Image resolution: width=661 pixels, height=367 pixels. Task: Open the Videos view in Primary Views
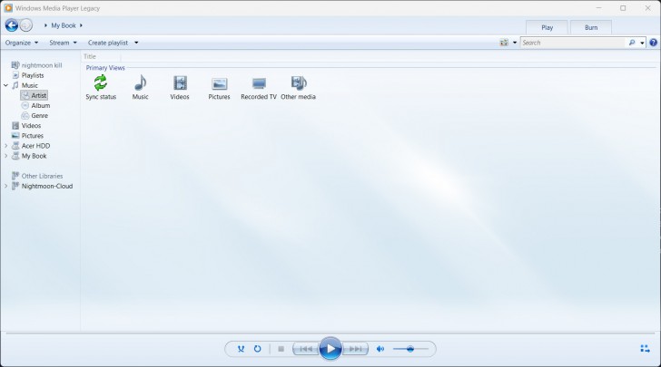click(x=180, y=87)
